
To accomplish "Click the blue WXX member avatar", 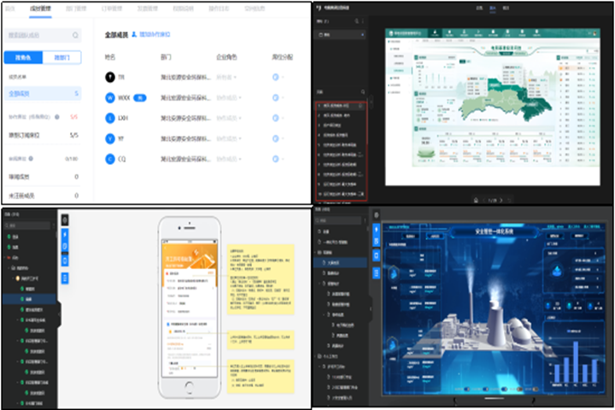I will [109, 97].
